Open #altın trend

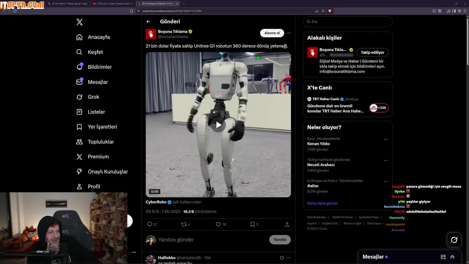[x=313, y=186]
